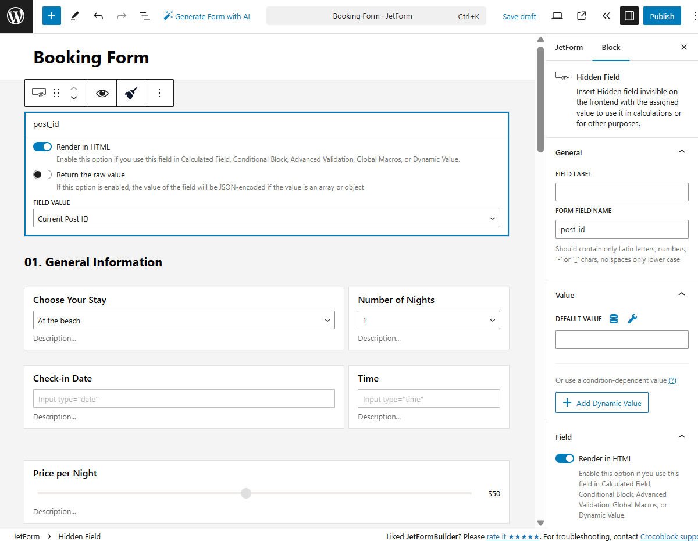Open presets with the wrench icon
Image resolution: width=698 pixels, height=541 pixels.
(632, 318)
